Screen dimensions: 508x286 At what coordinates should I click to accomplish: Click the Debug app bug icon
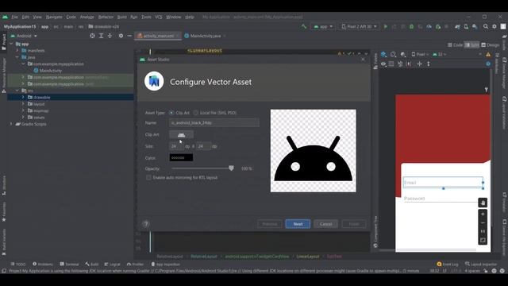[411, 26]
